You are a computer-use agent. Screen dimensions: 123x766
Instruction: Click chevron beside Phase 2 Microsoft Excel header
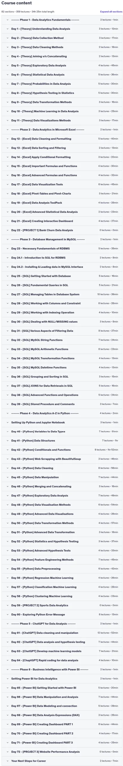[x=7, y=130]
